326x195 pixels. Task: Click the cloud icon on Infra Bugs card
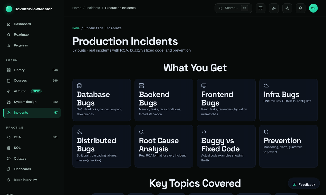pyautogui.click(x=266, y=86)
